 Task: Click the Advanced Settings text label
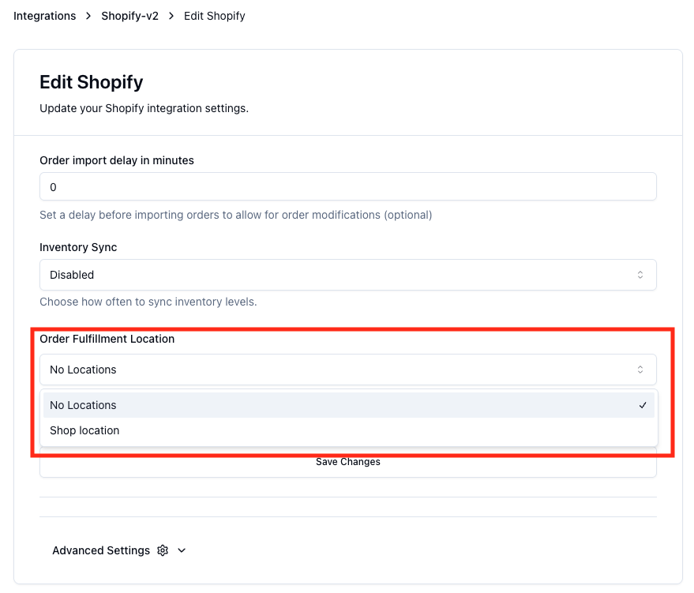(101, 550)
